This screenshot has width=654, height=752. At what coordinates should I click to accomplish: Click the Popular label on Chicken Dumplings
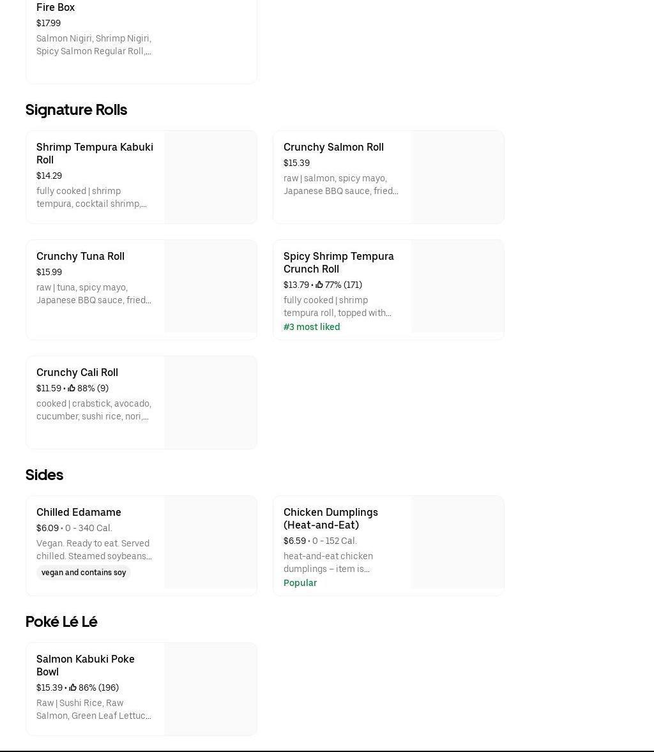(x=300, y=583)
